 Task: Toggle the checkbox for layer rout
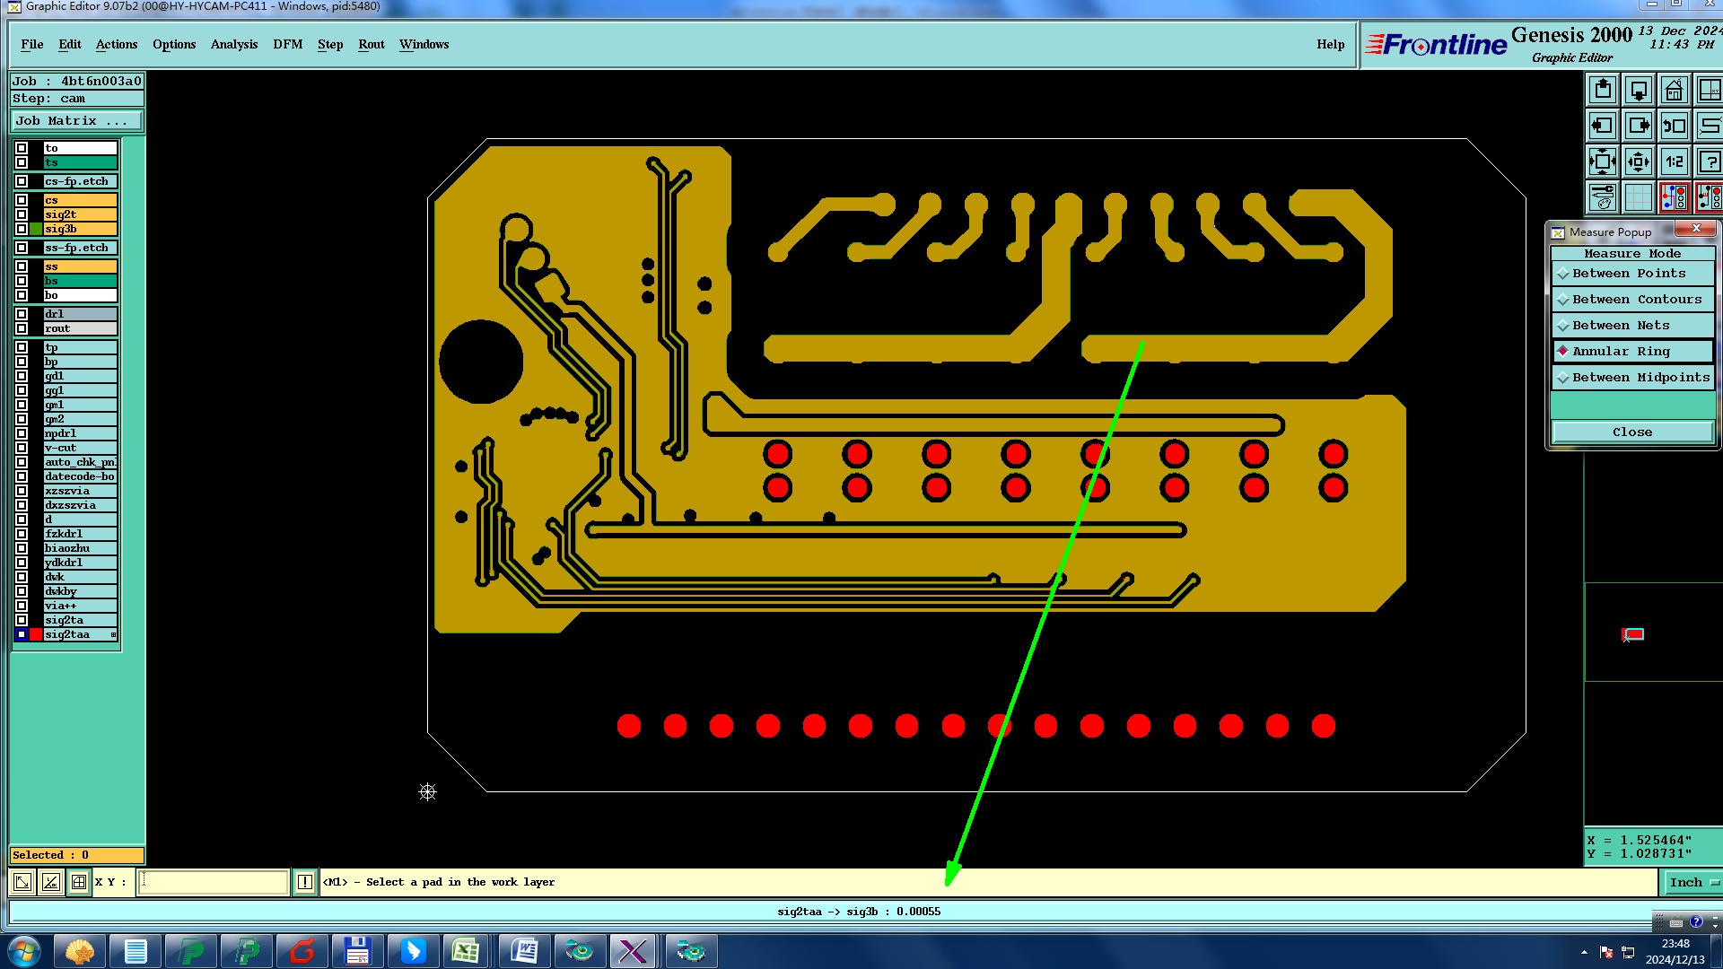pos(22,328)
